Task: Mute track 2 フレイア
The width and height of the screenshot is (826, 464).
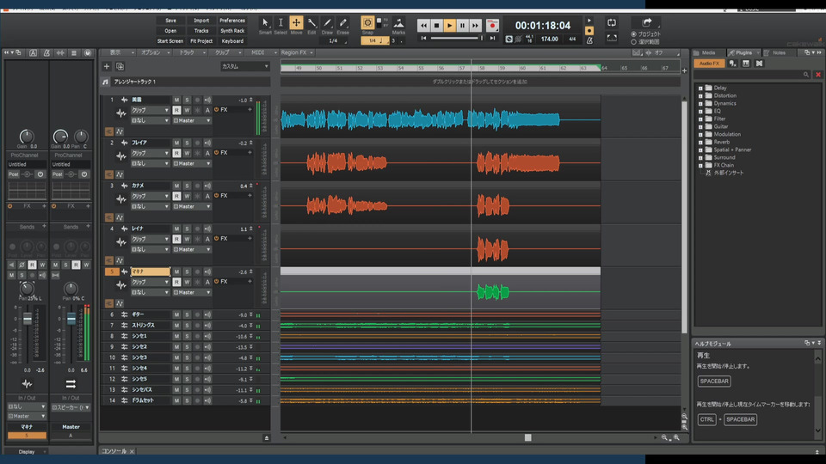Action: (x=176, y=143)
